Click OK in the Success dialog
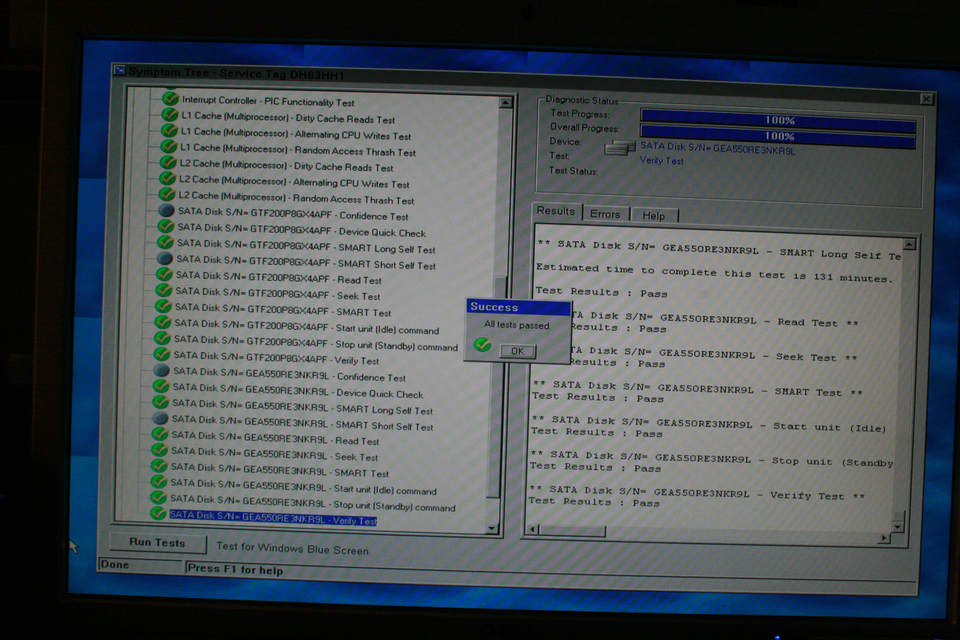 click(518, 351)
